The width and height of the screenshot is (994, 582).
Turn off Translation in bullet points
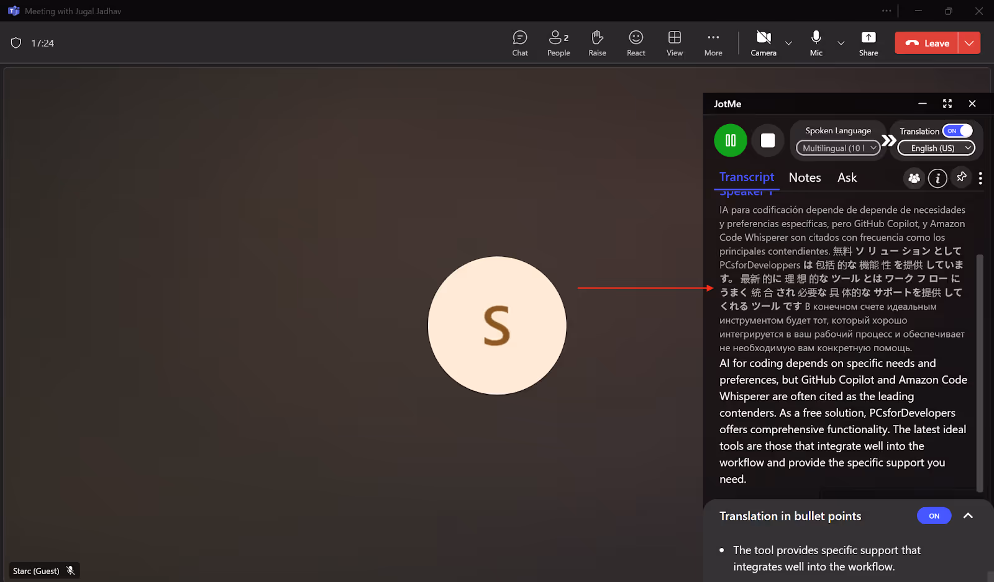click(934, 516)
